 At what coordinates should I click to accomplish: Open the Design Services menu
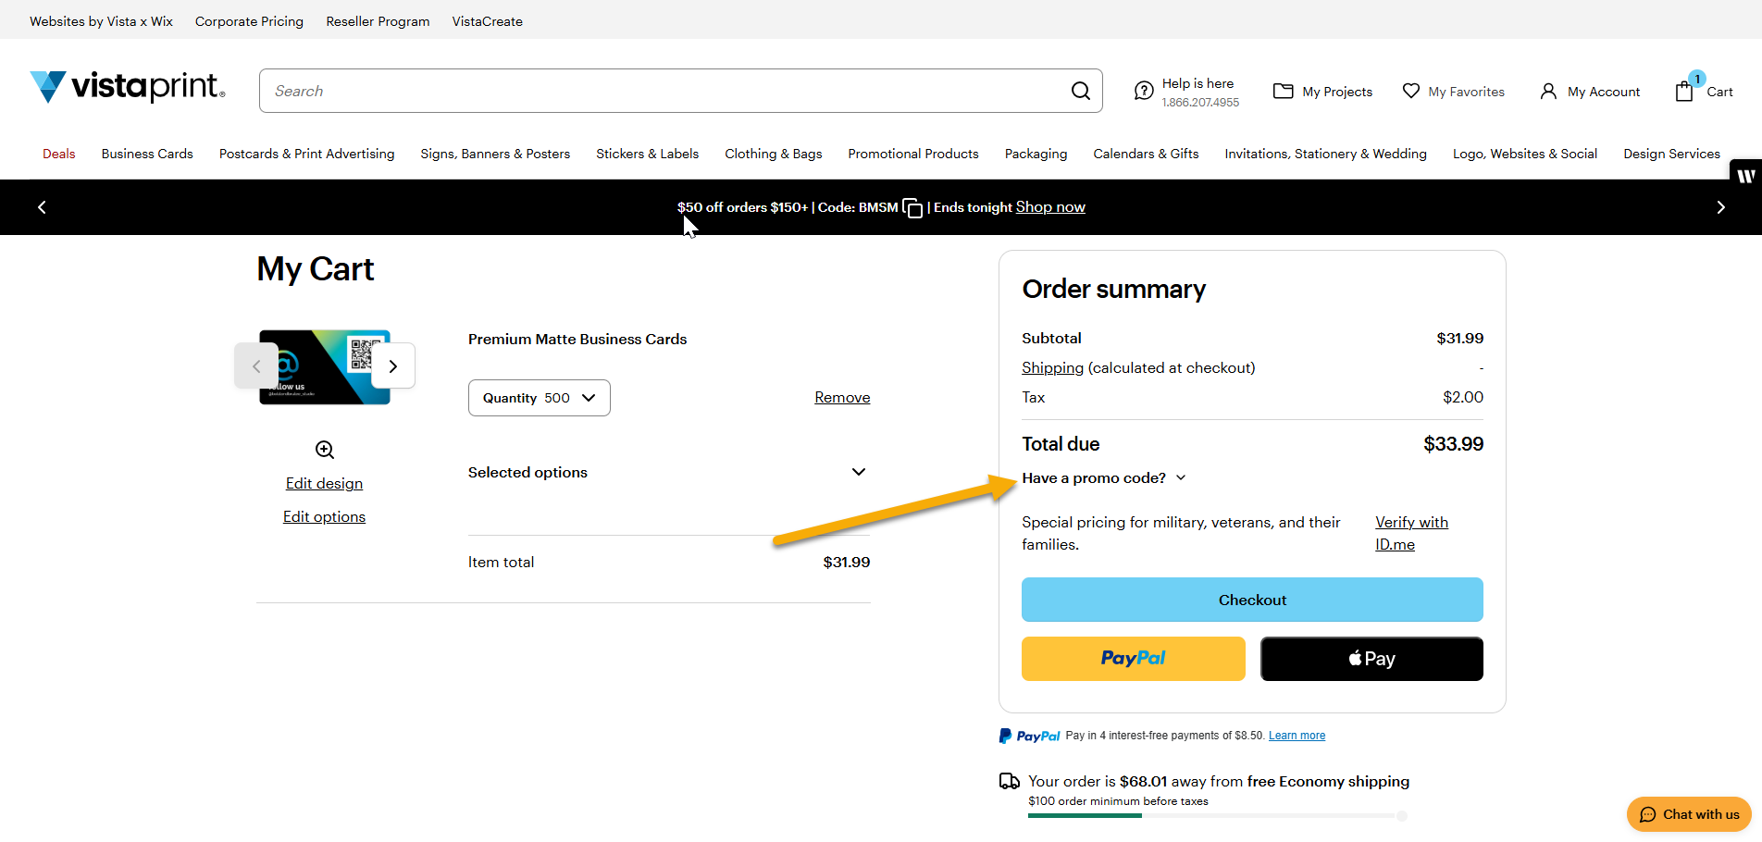1672,154
